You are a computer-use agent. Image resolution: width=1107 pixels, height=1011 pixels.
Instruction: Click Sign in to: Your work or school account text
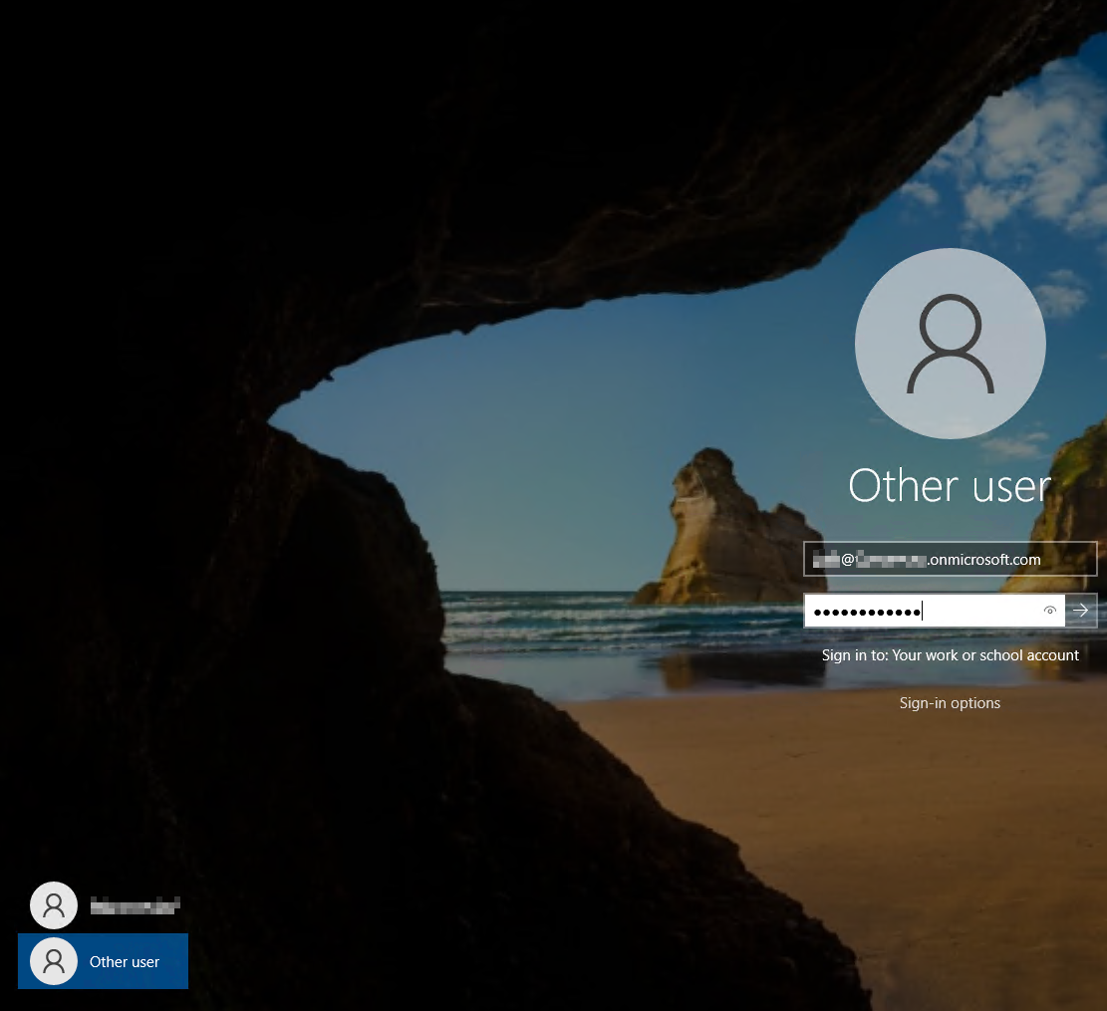pyautogui.click(x=949, y=654)
